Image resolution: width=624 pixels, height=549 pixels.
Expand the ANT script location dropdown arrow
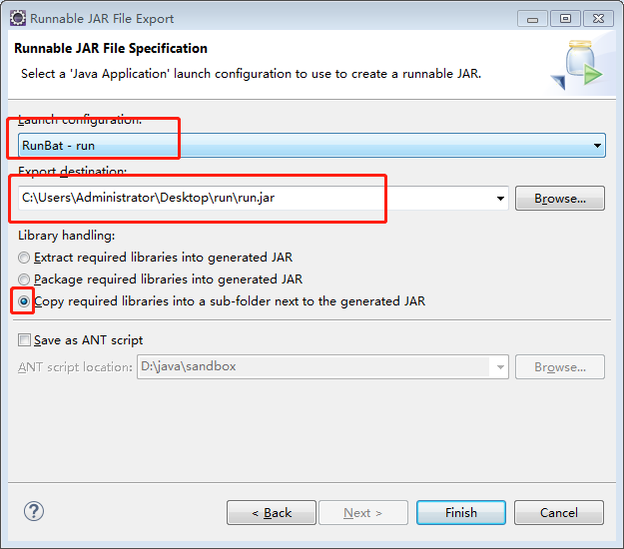click(500, 367)
